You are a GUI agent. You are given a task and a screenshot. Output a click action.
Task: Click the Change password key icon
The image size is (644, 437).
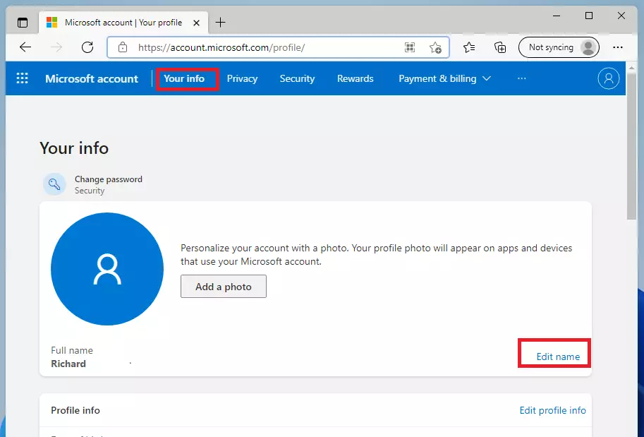click(x=54, y=184)
